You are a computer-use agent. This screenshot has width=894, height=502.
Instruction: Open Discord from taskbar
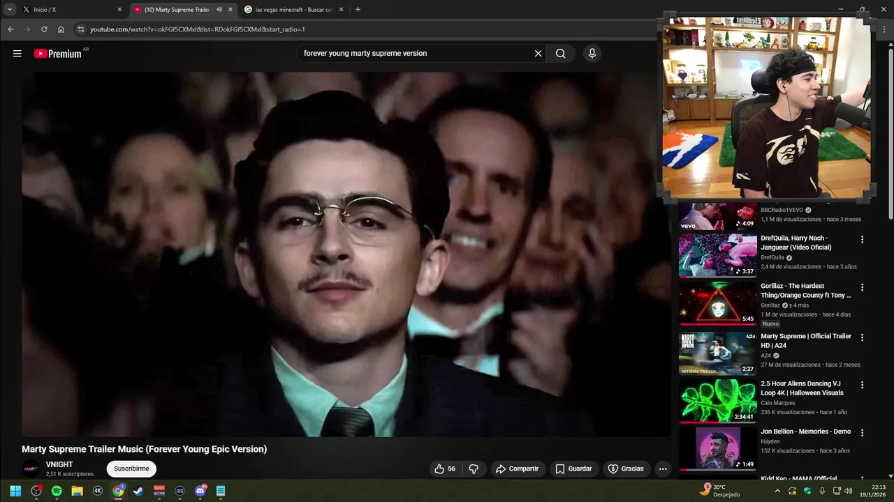click(200, 491)
